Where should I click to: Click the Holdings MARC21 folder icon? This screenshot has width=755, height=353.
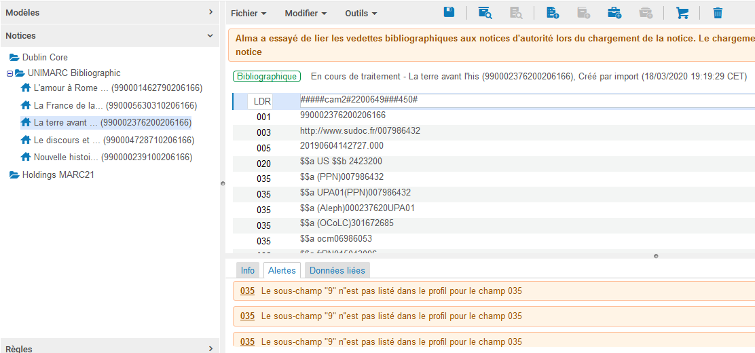[x=14, y=174]
